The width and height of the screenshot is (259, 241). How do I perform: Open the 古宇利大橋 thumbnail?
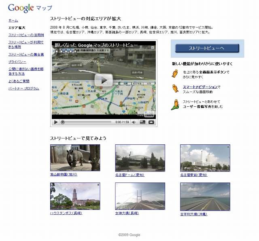pos(205,197)
